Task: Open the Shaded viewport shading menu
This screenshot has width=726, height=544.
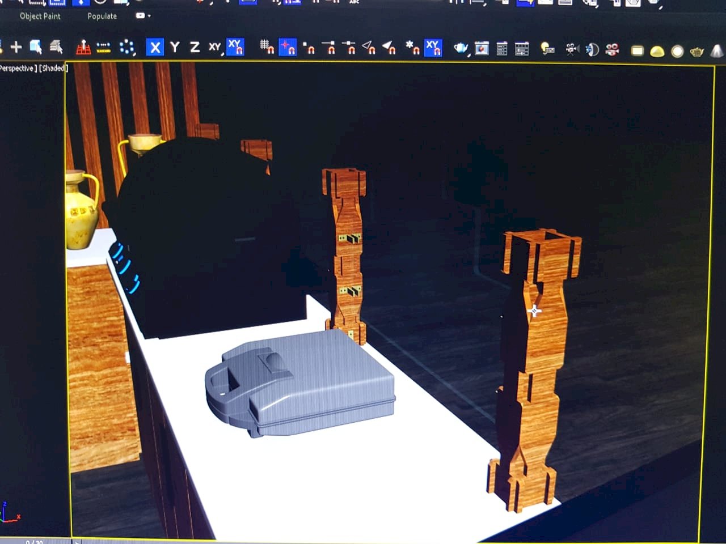Action: point(53,69)
